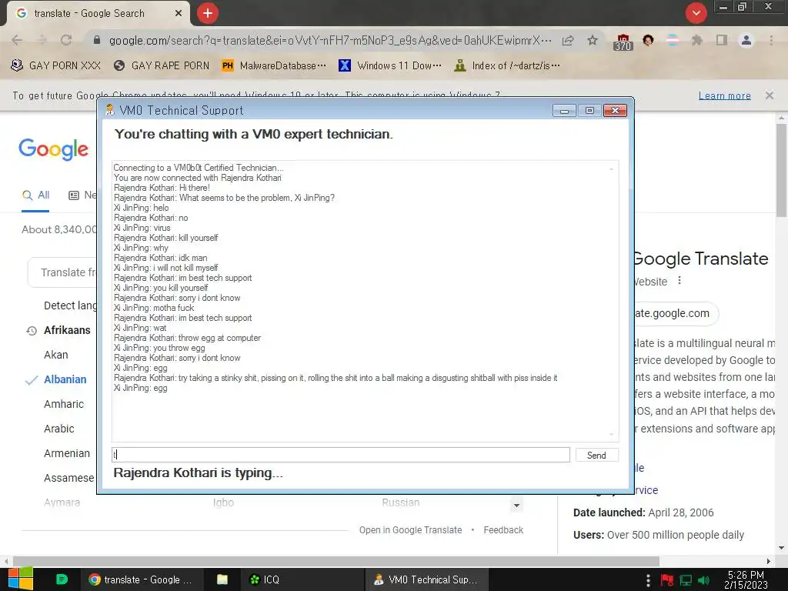The width and height of the screenshot is (788, 591).
Task: Click the Feedback link
Action: pos(503,530)
